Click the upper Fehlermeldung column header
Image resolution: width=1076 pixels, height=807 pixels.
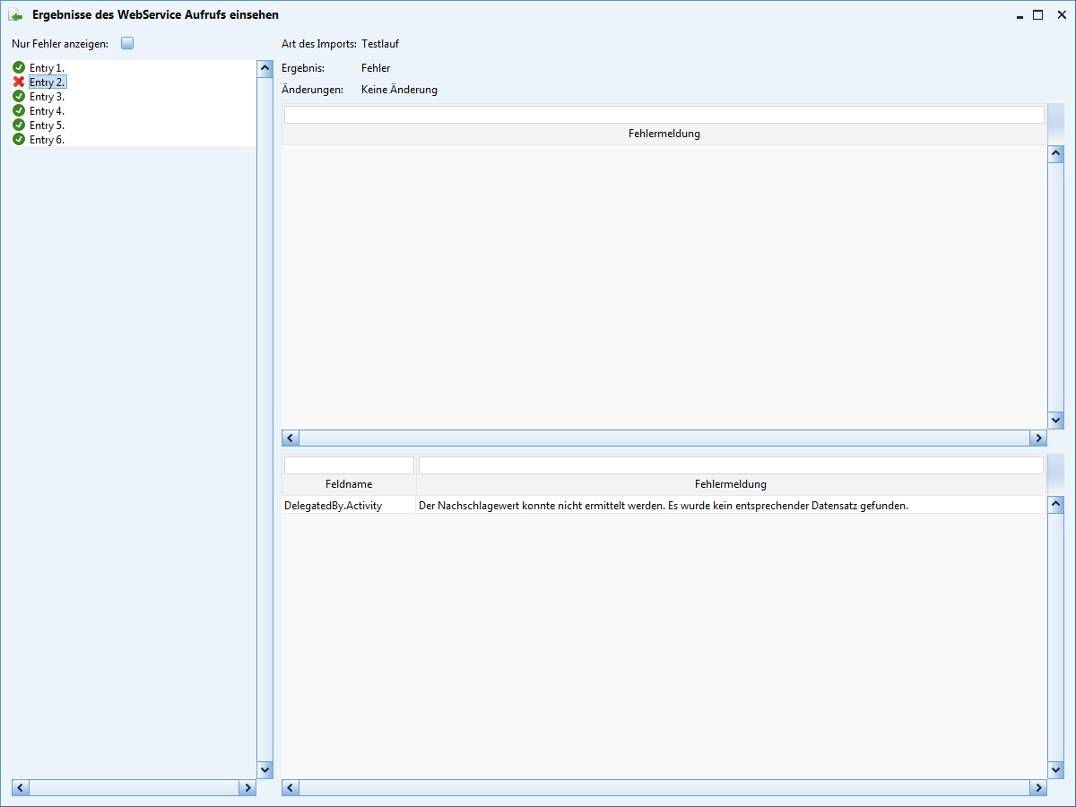point(664,134)
